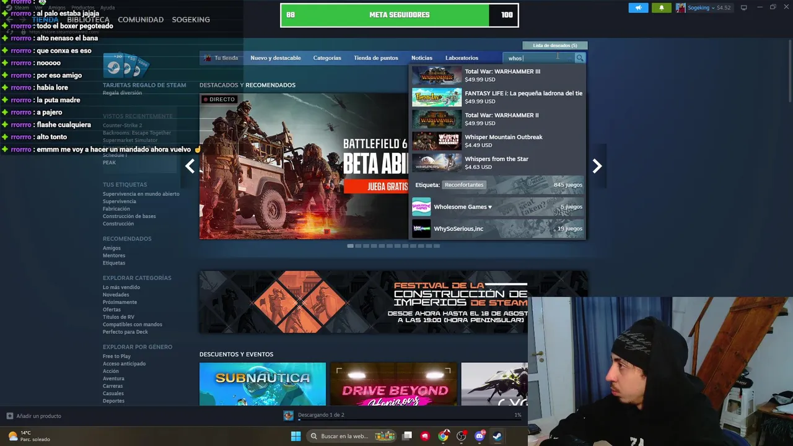The image size is (793, 446).
Task: Open Tarjetas regalo de Steam link
Action: click(x=144, y=85)
